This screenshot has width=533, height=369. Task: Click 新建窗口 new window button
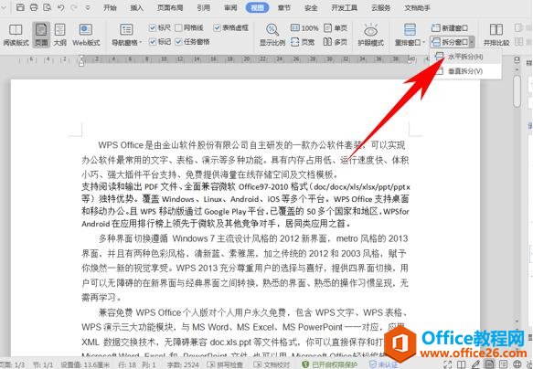450,27
